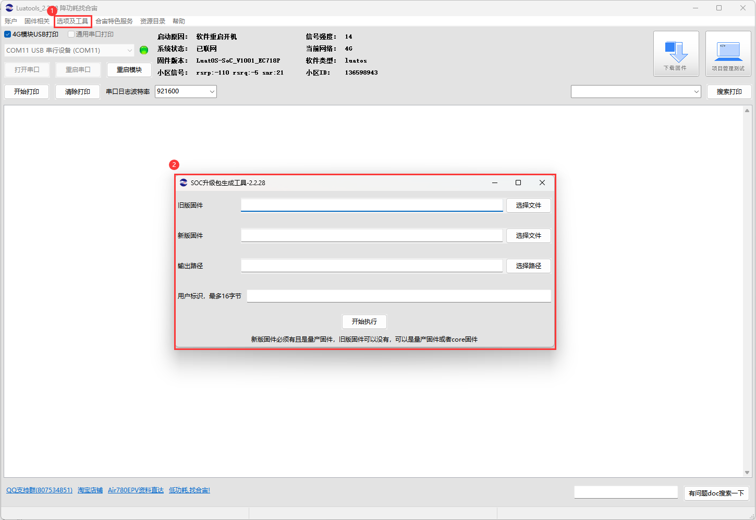Viewport: 756px width, 520px height.
Task: Minimize the SOC升级包生成工具 dialog
Action: click(495, 183)
